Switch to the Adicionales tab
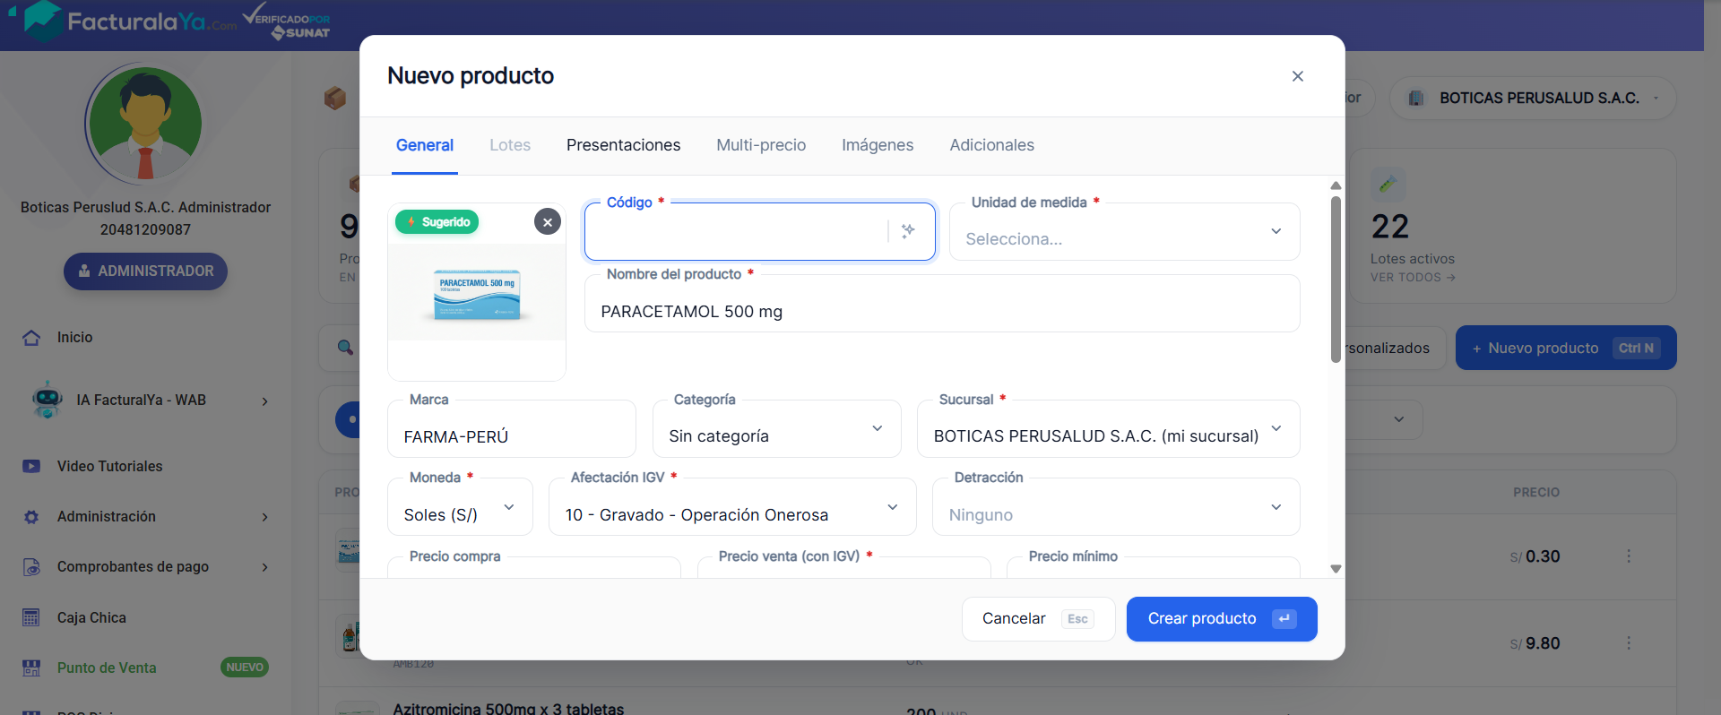 [992, 145]
